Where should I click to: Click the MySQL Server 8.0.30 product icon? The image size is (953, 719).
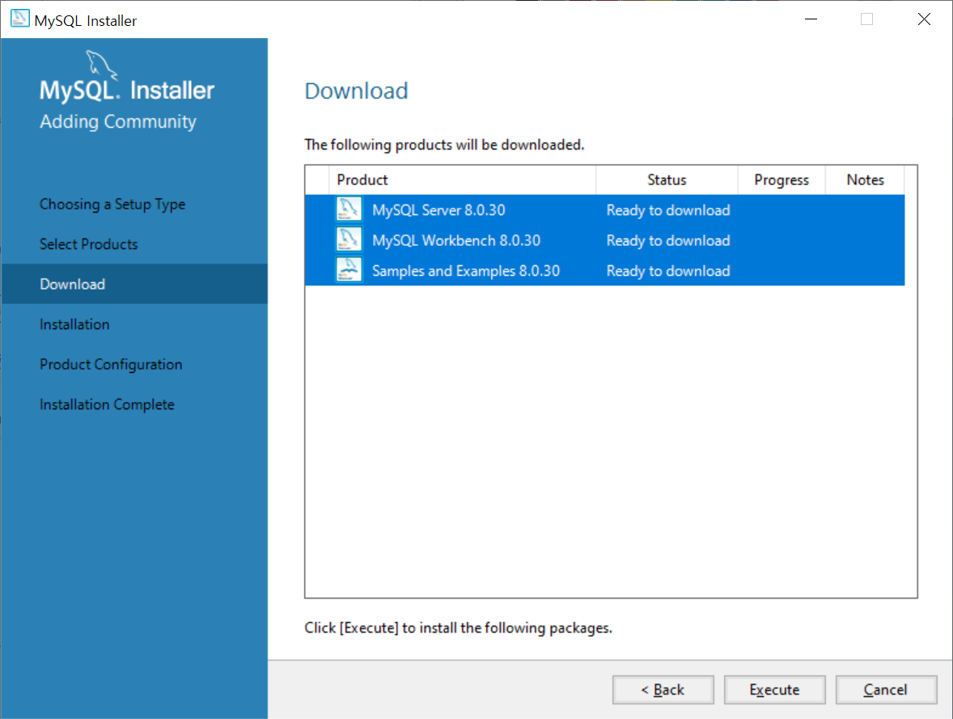pyautogui.click(x=349, y=209)
